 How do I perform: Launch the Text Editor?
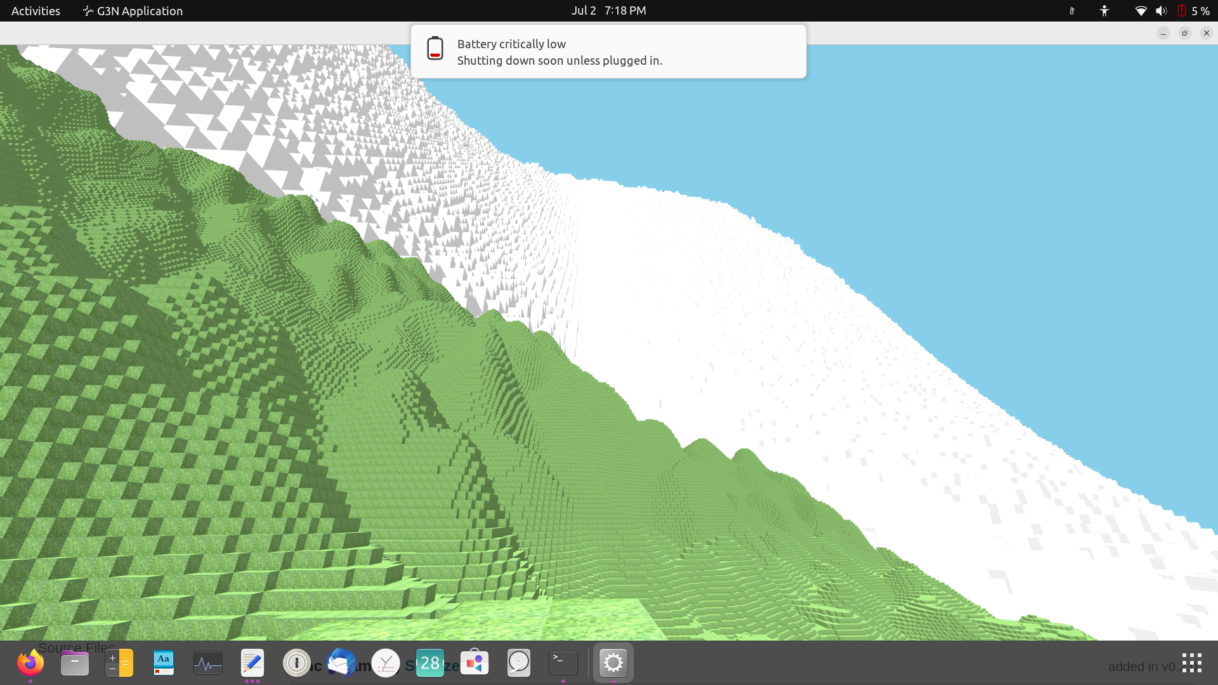252,663
